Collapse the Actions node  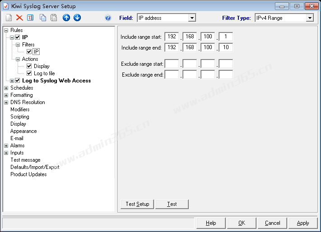(18, 59)
